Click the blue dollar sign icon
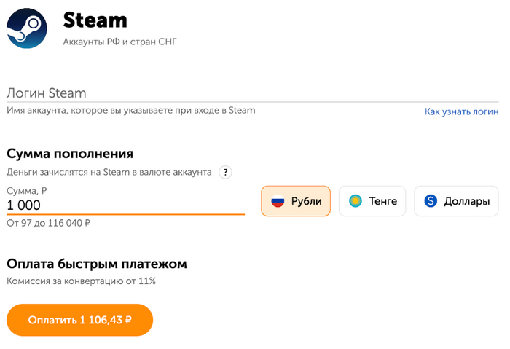This screenshot has width=510, height=349. [x=431, y=201]
